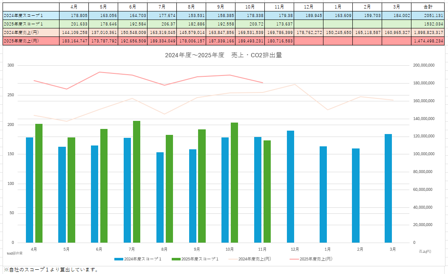
Task: Select the green bar for 7月
Action: [136, 182]
